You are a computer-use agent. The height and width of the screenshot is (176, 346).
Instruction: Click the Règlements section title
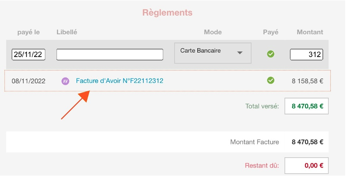167,12
